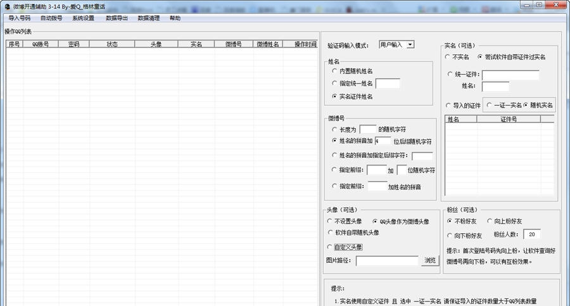
Task: Open the 数据导出 menu
Action: 117,18
